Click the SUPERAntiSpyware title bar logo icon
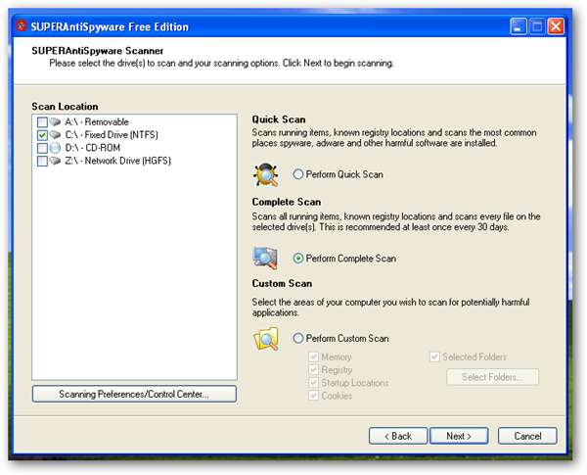The height and width of the screenshot is (475, 587). (x=22, y=26)
